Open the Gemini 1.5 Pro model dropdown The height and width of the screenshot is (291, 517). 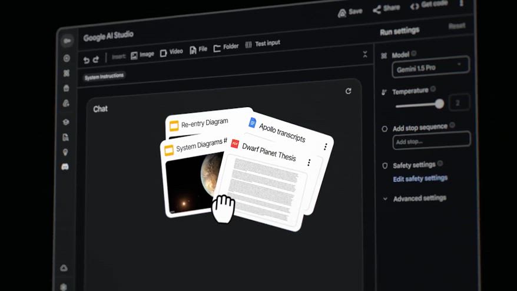[430, 67]
